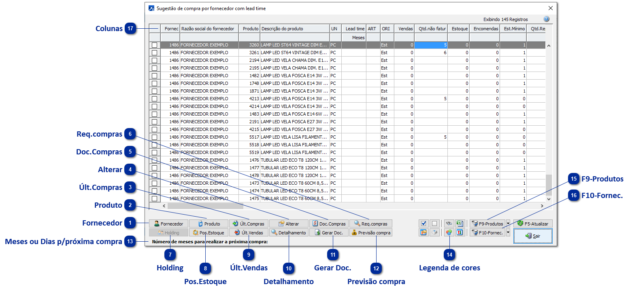Open the color legend icon
The height and width of the screenshot is (293, 630).
tap(448, 233)
